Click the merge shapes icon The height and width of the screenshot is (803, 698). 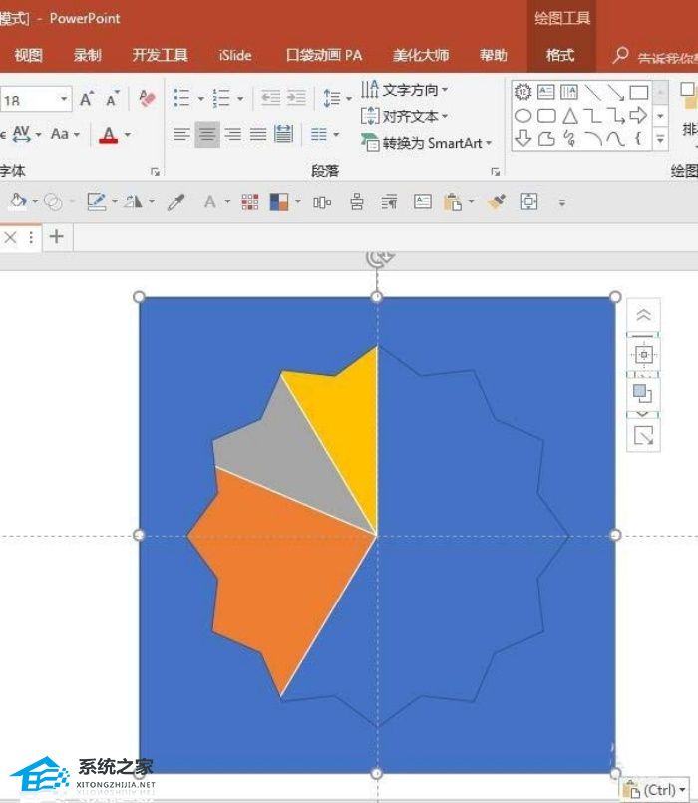tap(53, 202)
